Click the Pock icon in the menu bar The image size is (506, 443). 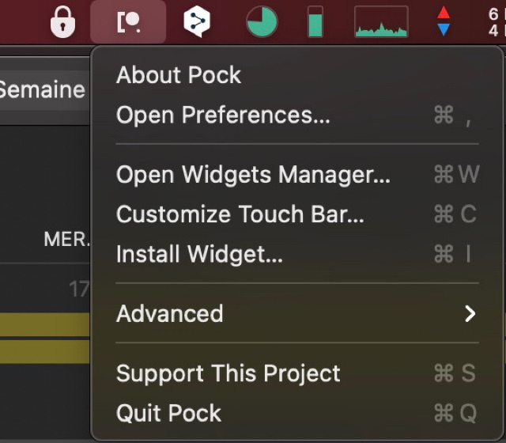coord(128,22)
